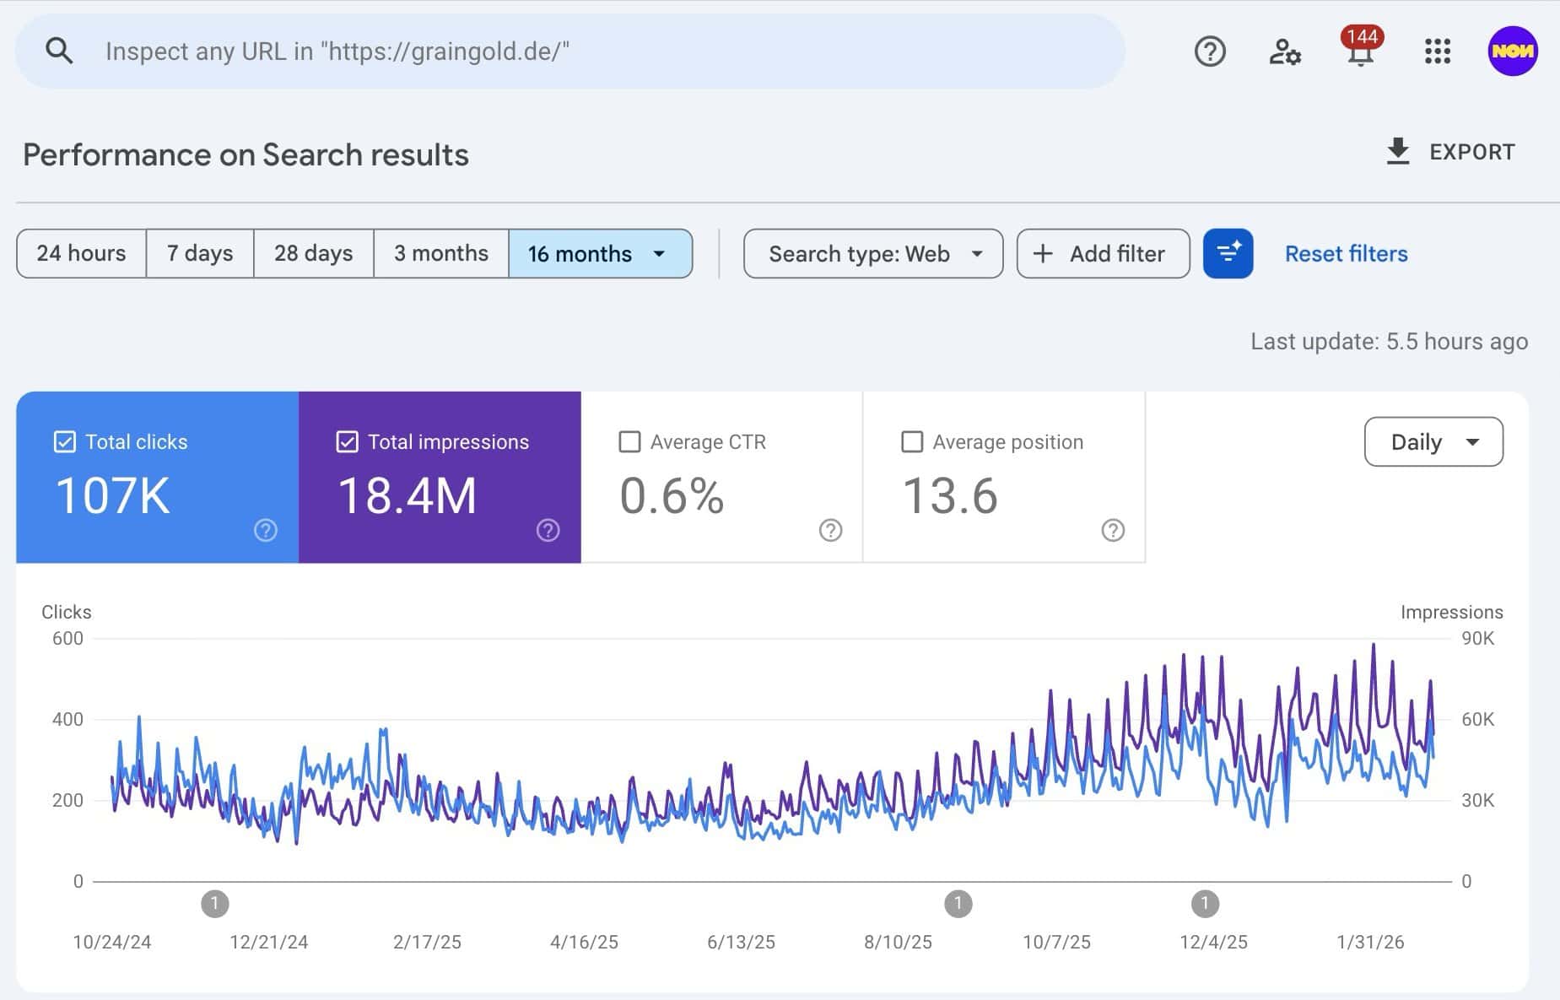The height and width of the screenshot is (1000, 1560).
Task: Open the Search type: Web dropdown
Action: pyautogui.click(x=872, y=253)
